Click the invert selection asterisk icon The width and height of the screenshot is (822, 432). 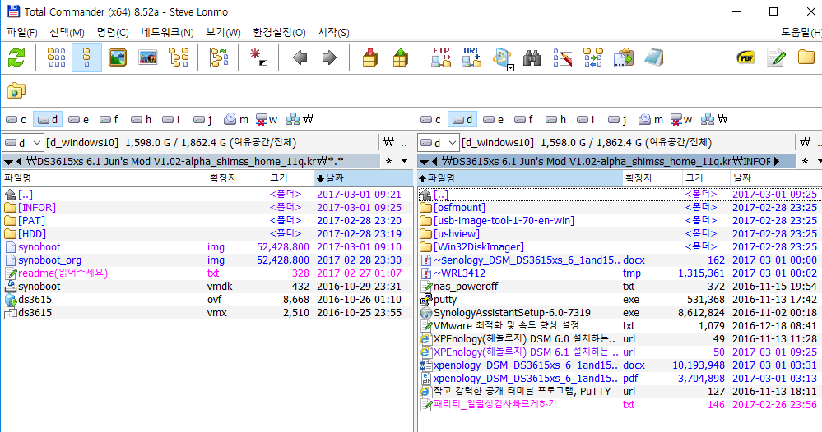point(258,57)
